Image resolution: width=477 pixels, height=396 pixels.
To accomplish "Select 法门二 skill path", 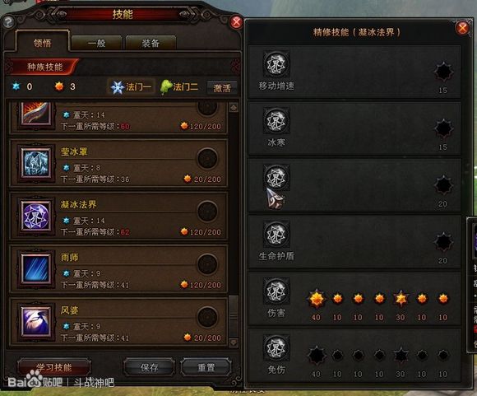I will click(179, 87).
